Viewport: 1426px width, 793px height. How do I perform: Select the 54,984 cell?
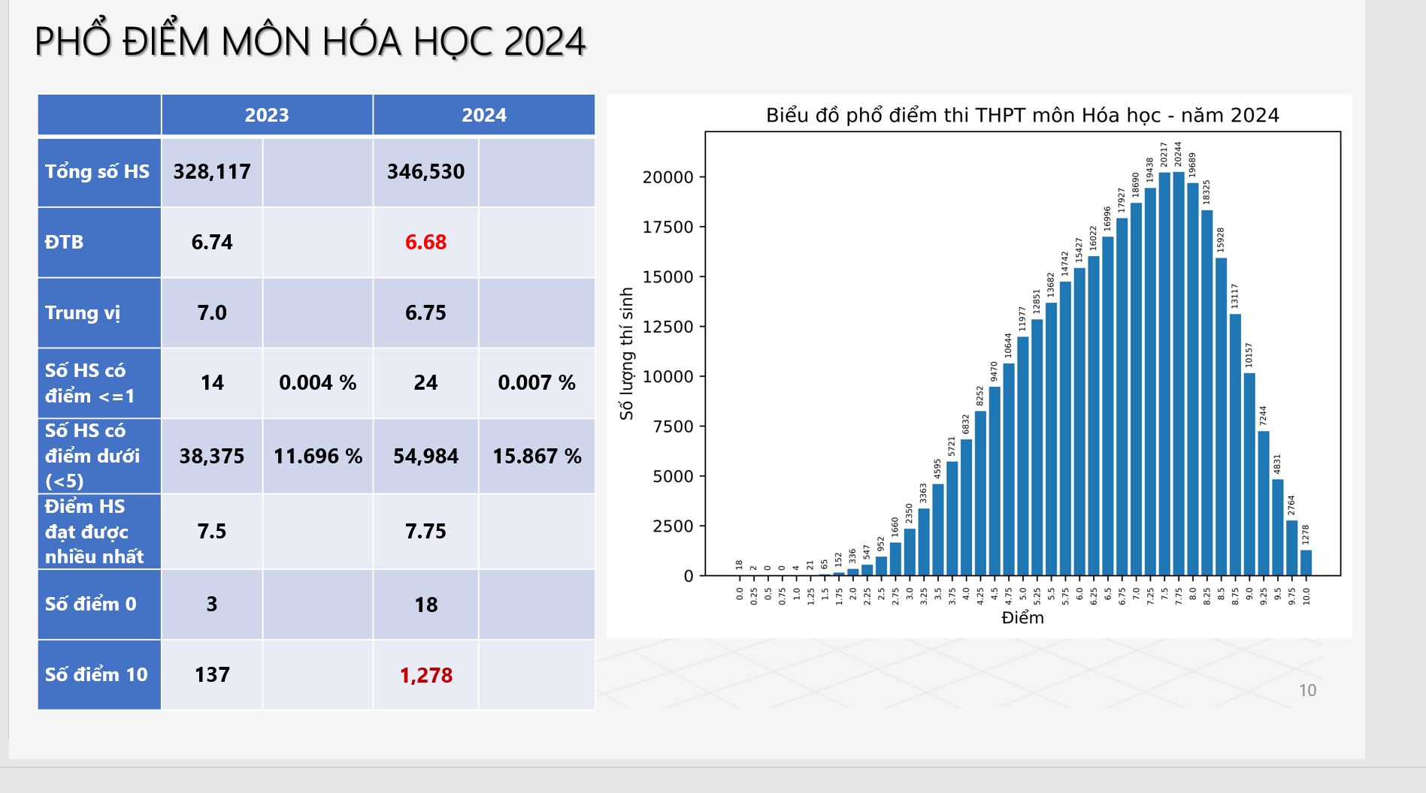pyautogui.click(x=425, y=456)
